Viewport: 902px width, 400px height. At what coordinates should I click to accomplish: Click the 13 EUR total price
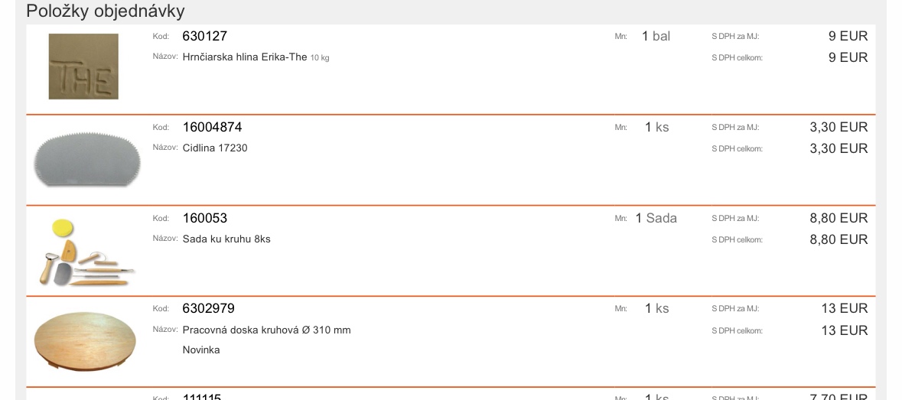[845, 330]
